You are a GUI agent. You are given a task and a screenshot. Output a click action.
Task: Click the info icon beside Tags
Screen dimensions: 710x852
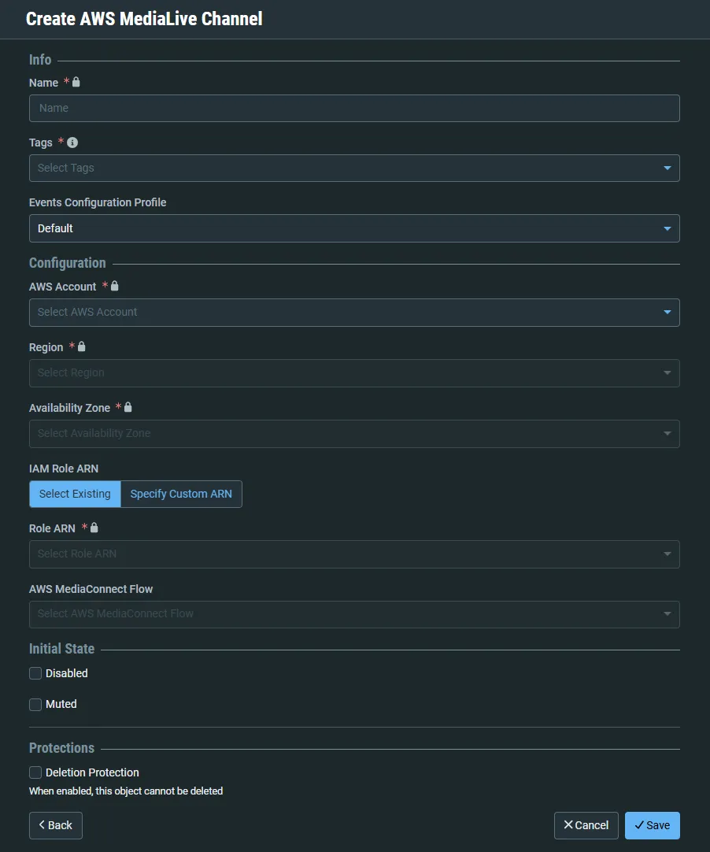pyautogui.click(x=72, y=143)
